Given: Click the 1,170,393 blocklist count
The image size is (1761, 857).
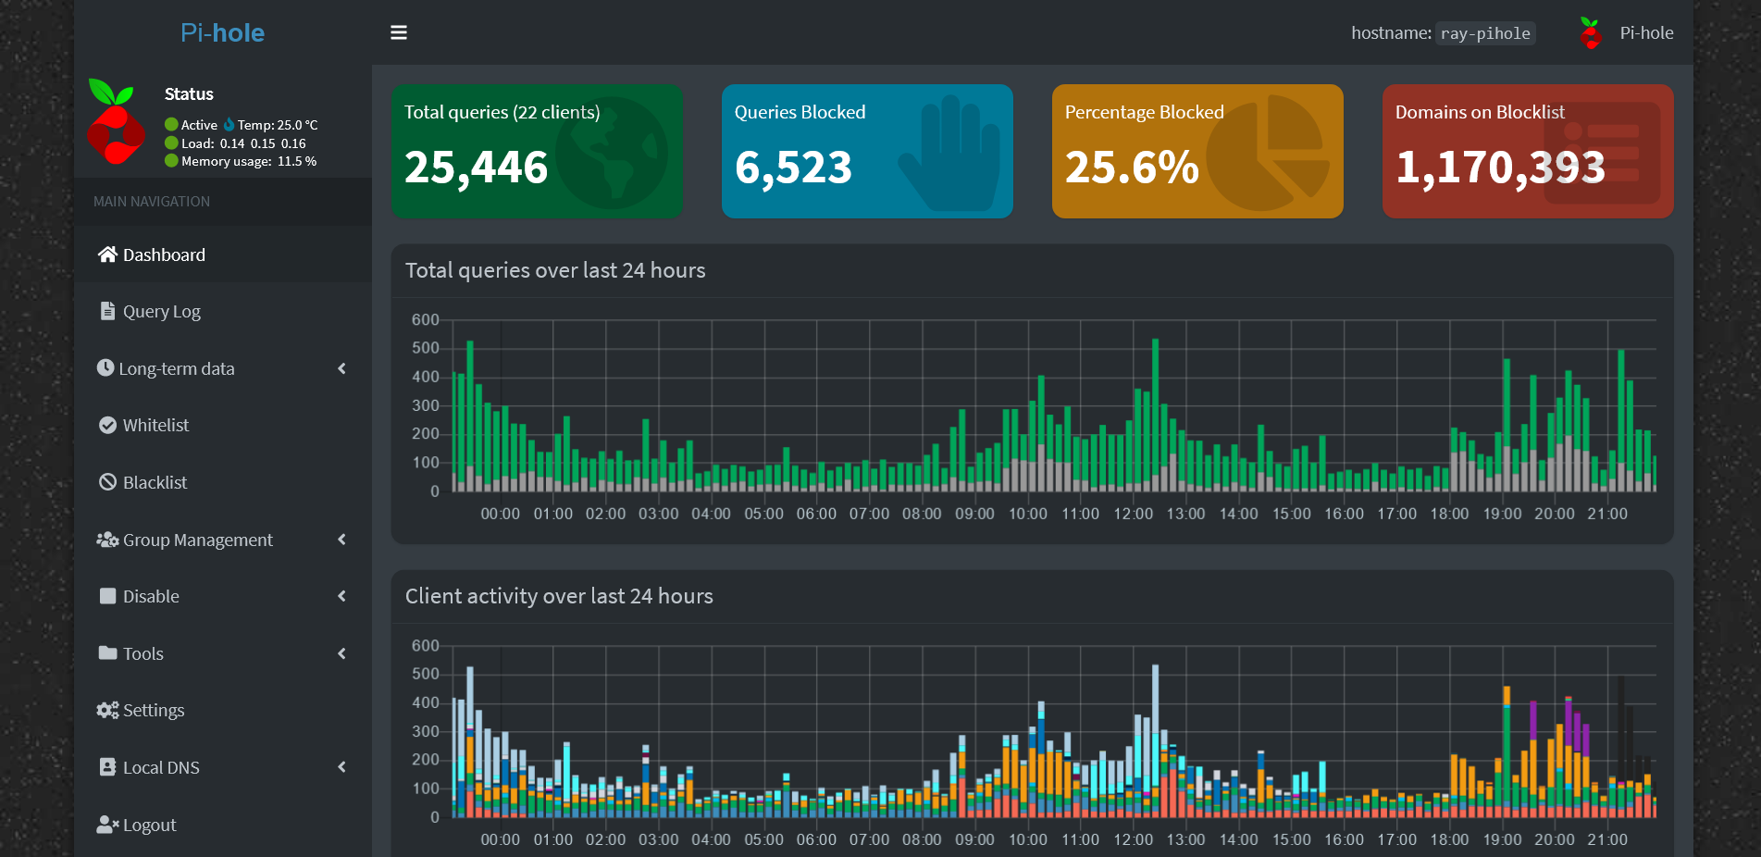Looking at the screenshot, I should [1500, 168].
